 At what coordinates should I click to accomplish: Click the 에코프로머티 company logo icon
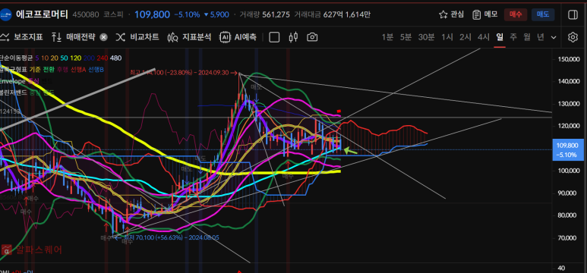click(6, 14)
